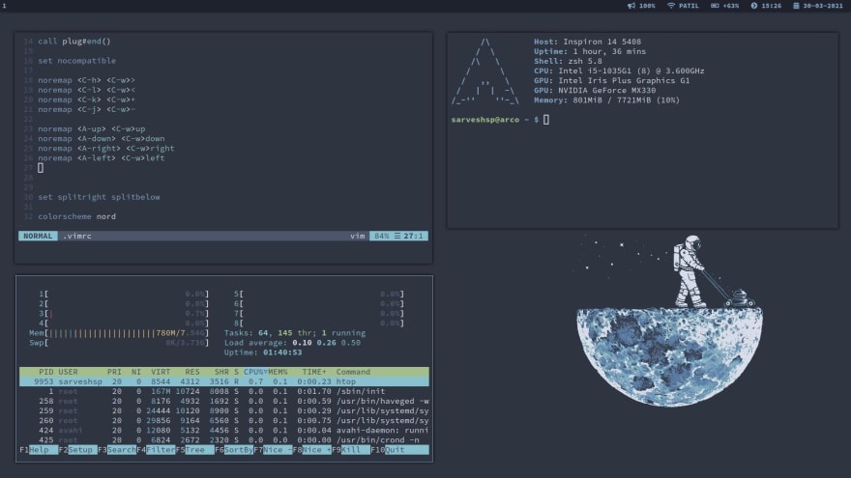Click the Tasks count line in htop
The height and width of the screenshot is (478, 851).
(x=295, y=333)
